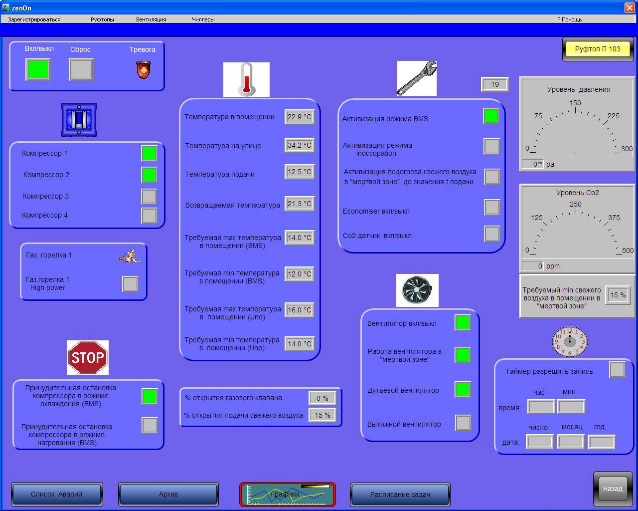Toggle Компрессор 3 indicator box
638x511 pixels.
pos(149,196)
